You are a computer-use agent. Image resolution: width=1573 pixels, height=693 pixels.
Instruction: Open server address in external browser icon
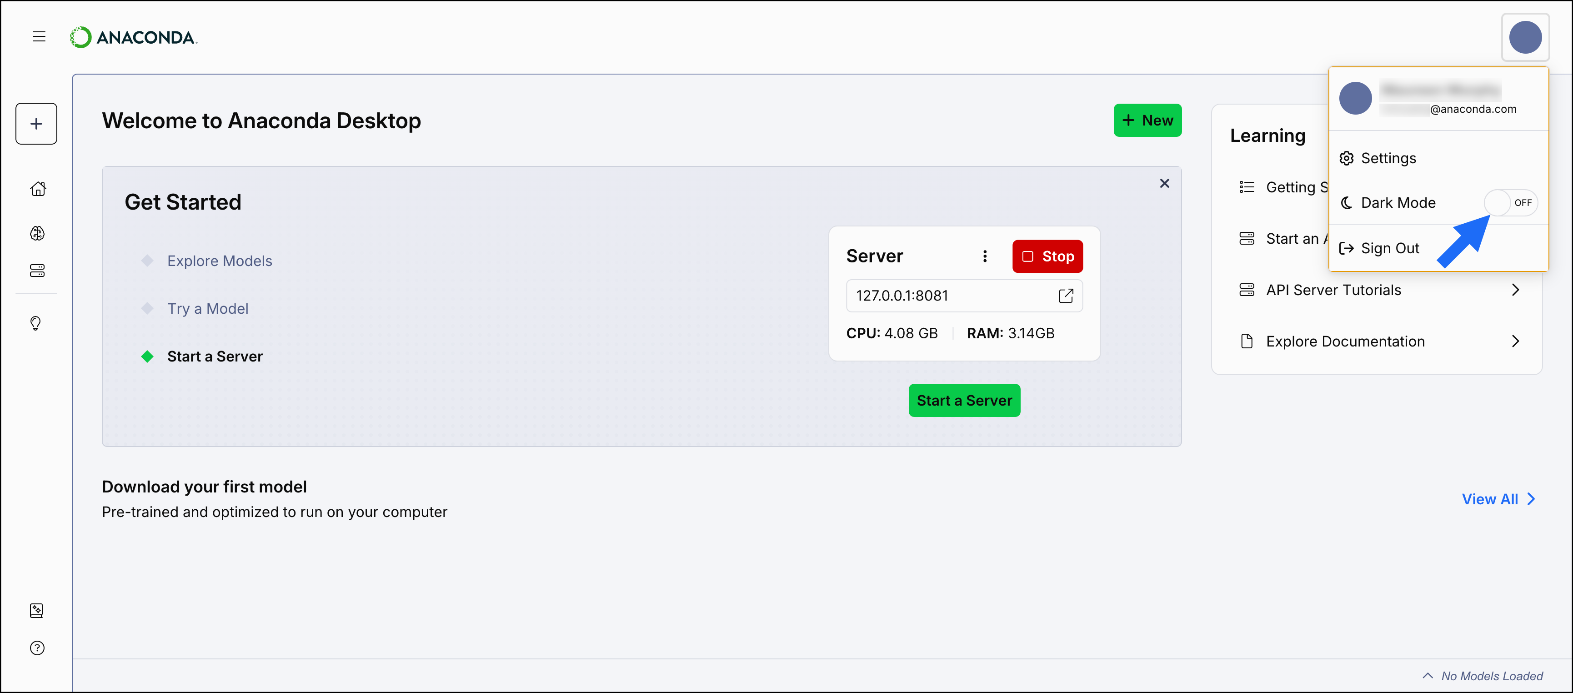(x=1066, y=296)
